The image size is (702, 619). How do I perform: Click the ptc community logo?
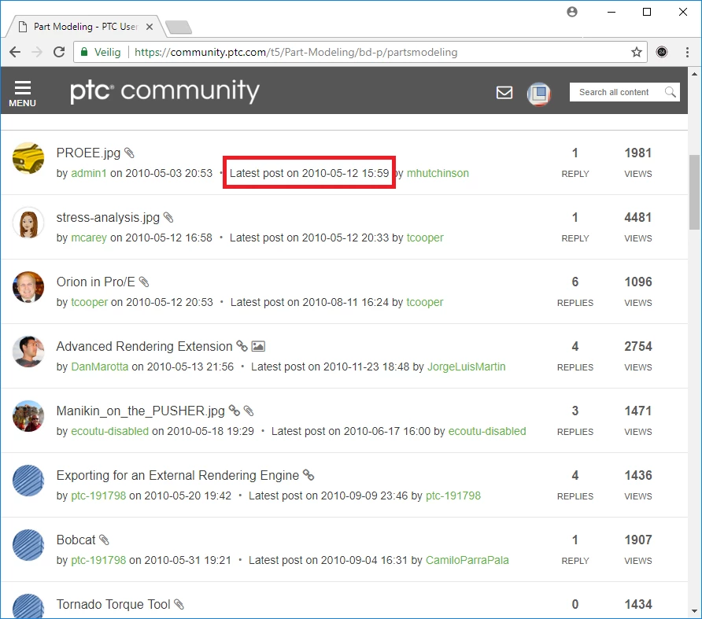click(164, 91)
